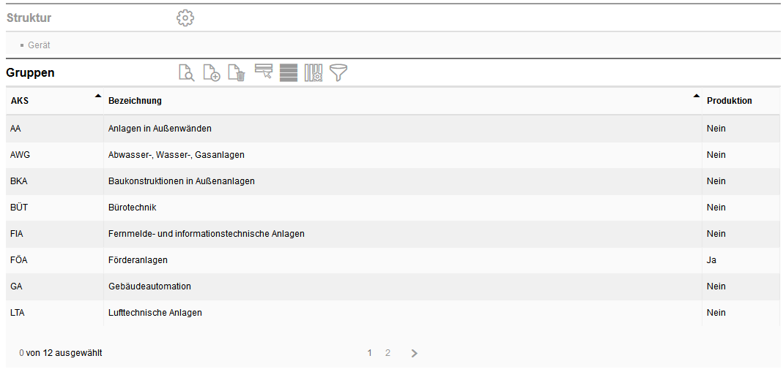Select the LTA row code
Screen dimensions: 783x372
click(x=18, y=313)
